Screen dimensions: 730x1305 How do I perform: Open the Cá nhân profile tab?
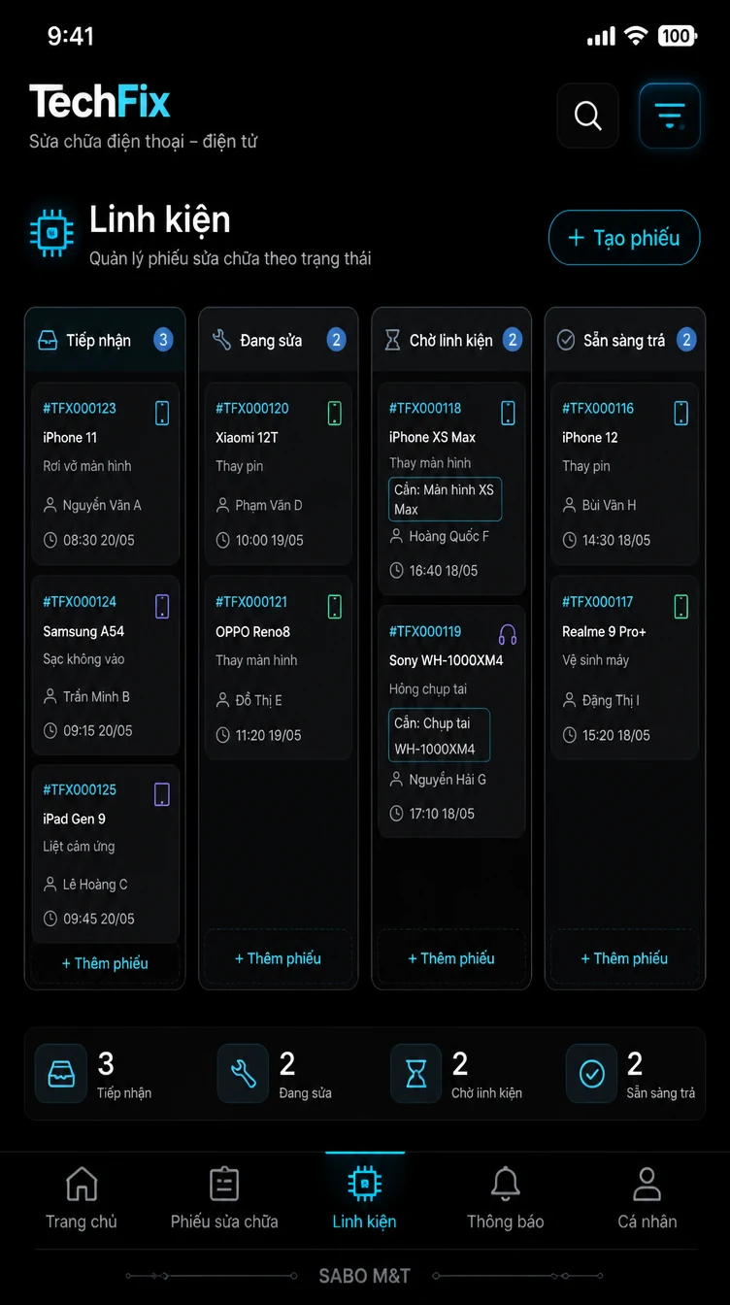[647, 1198]
